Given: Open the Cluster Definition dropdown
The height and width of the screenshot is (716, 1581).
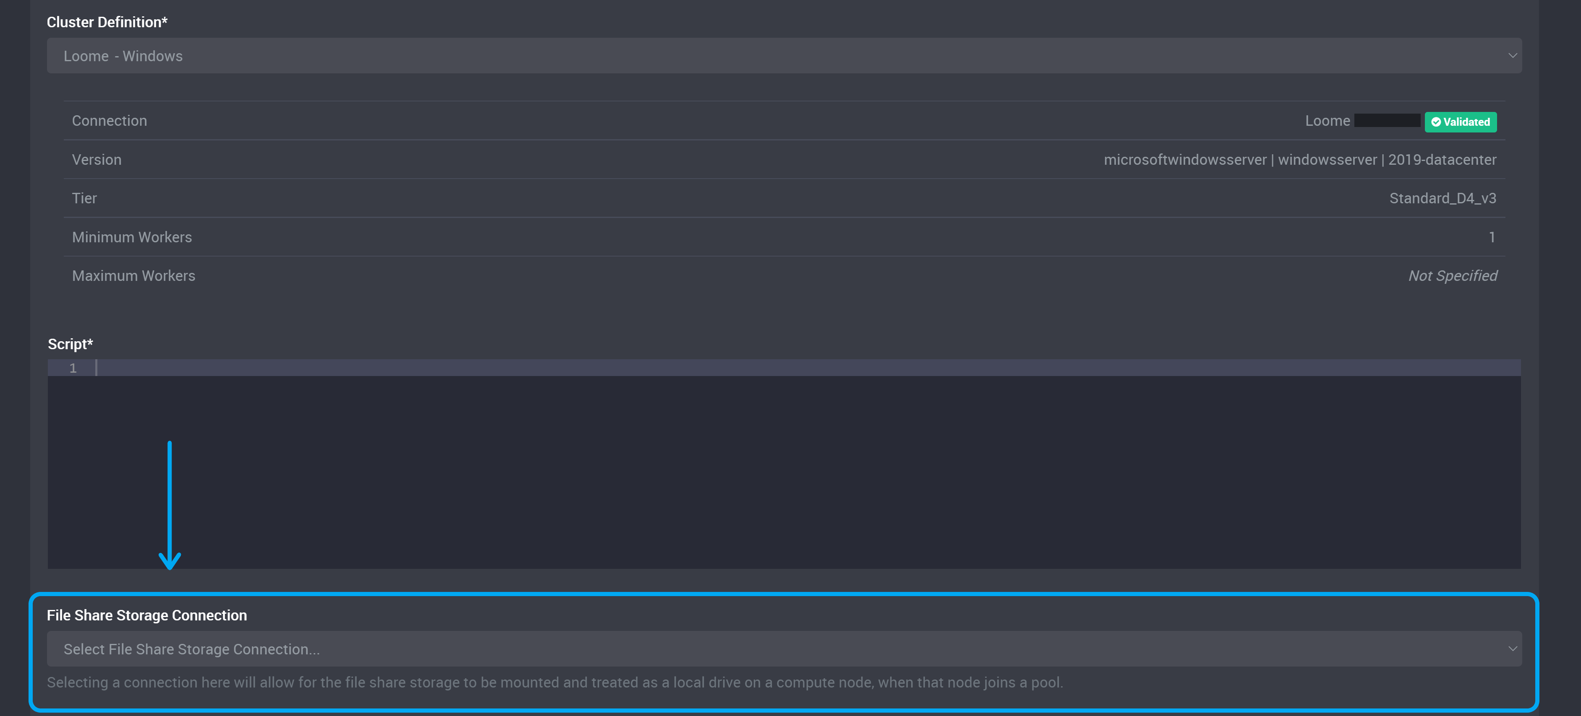Looking at the screenshot, I should (784, 56).
